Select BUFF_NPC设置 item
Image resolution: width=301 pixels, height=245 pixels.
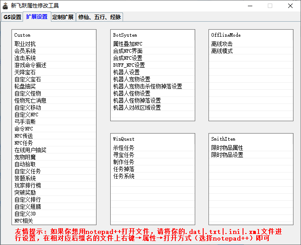(x=129, y=65)
